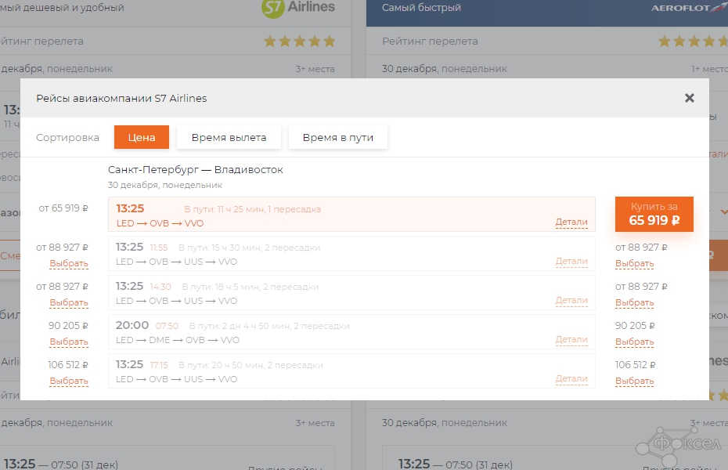Open Детали for the 11:55 arrival flight
This screenshot has width=728, height=470.
571,261
